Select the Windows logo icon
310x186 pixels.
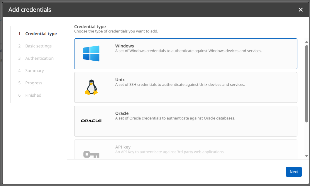91,54
